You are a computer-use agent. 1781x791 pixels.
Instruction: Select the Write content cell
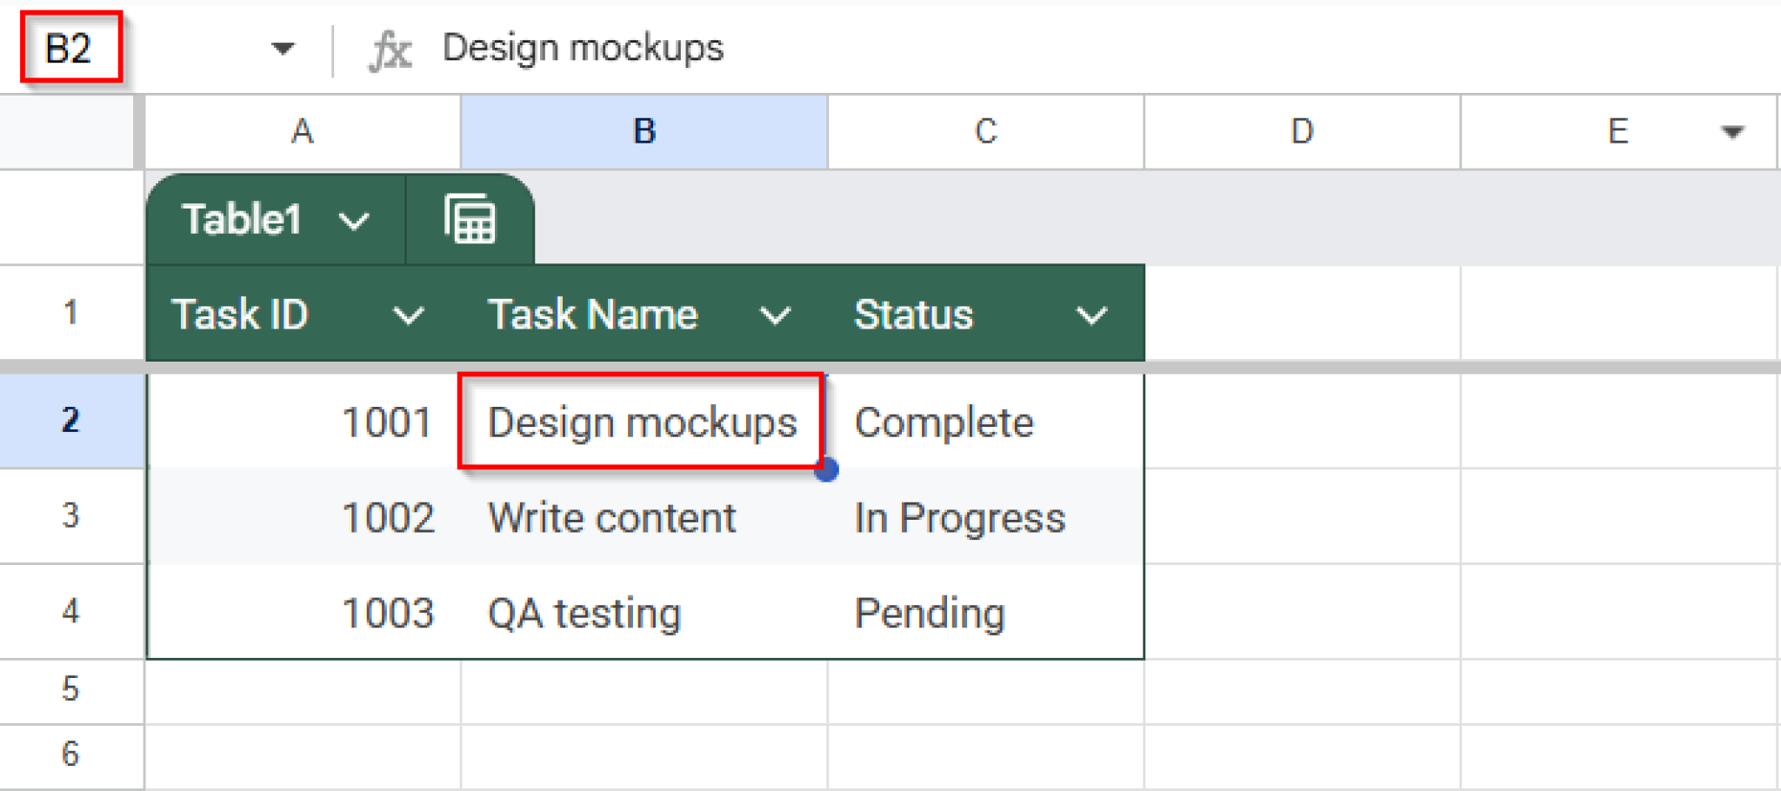(644, 517)
